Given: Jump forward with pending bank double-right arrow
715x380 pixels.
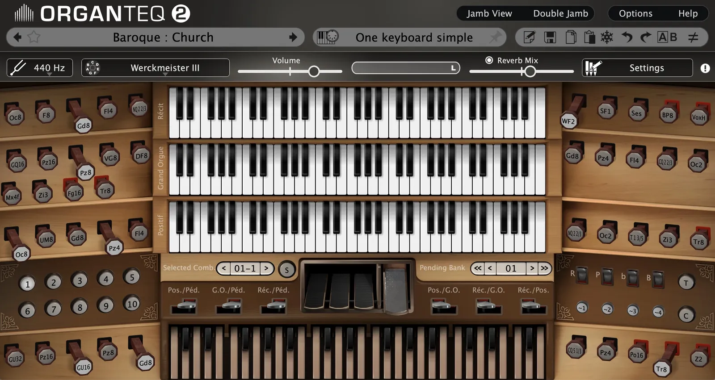Looking at the screenshot, I should [544, 268].
